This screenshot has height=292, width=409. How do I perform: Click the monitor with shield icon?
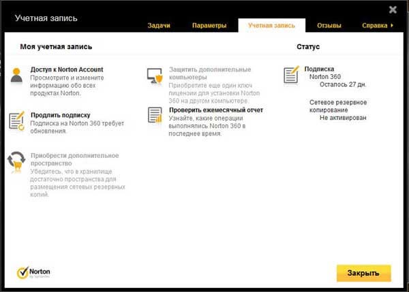pos(155,76)
